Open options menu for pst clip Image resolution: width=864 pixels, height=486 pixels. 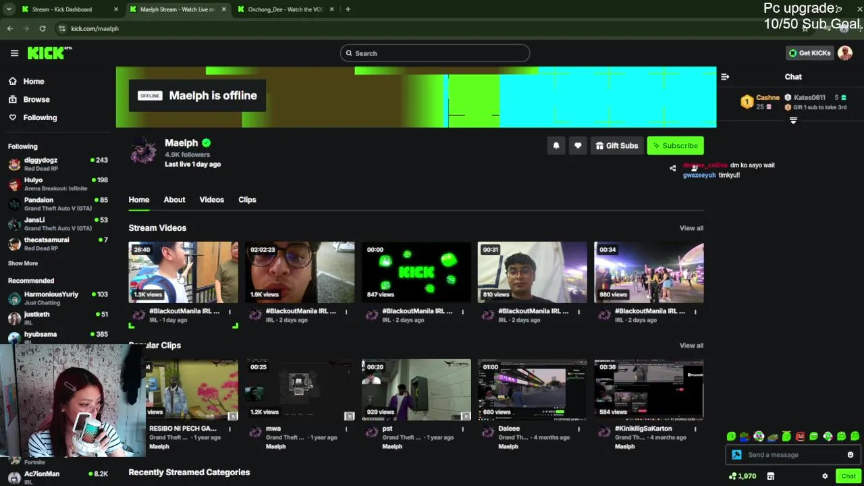[462, 429]
